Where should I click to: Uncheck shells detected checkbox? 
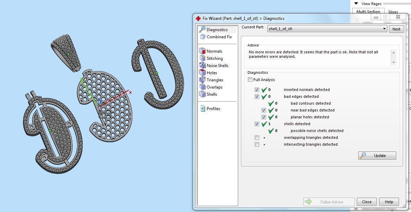click(x=257, y=124)
